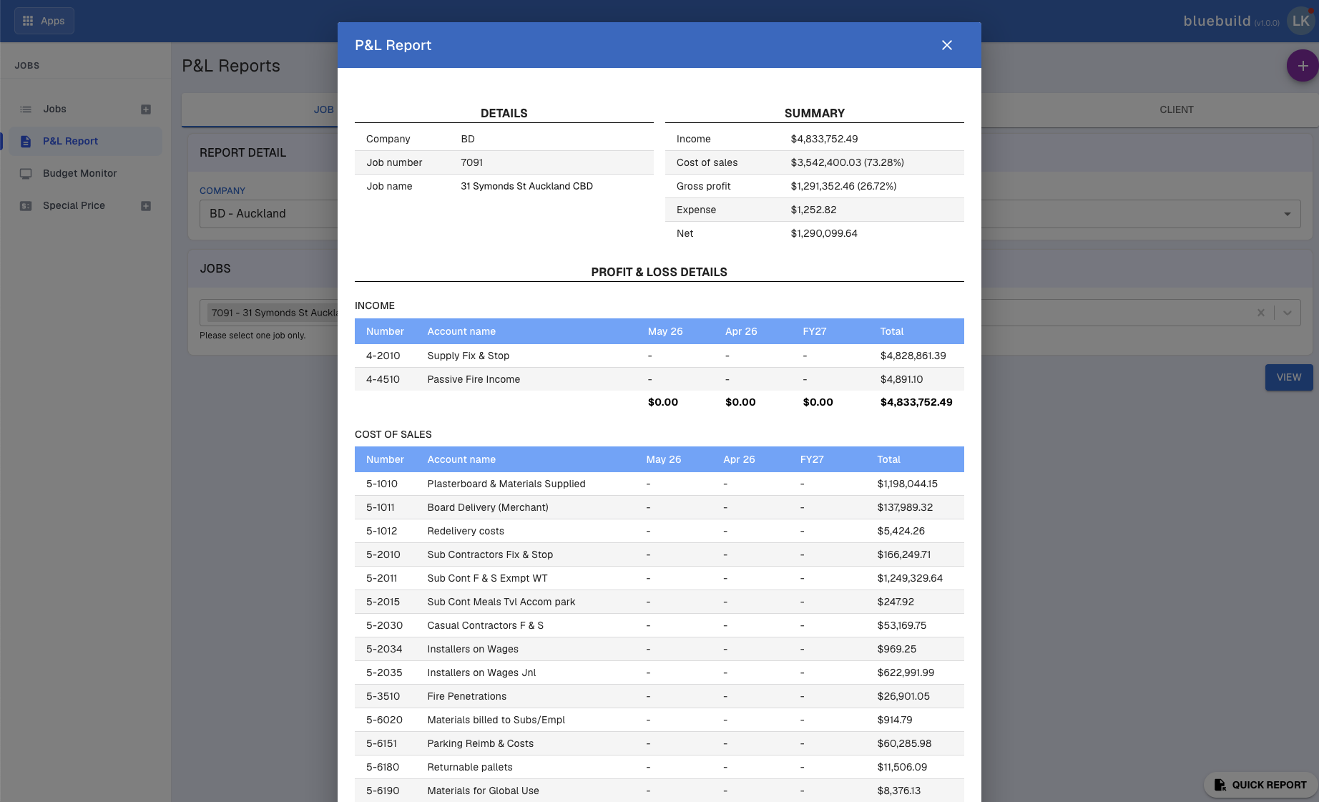
Task: Click the plus icon beside Jobs
Action: click(x=146, y=109)
